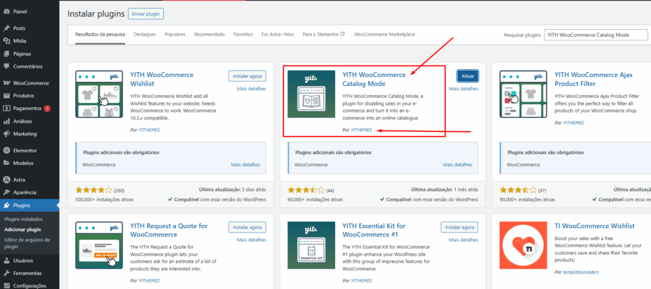Open Mais detalhes for Request a Quote
Screen dimensions: 651x289
pos(252,239)
